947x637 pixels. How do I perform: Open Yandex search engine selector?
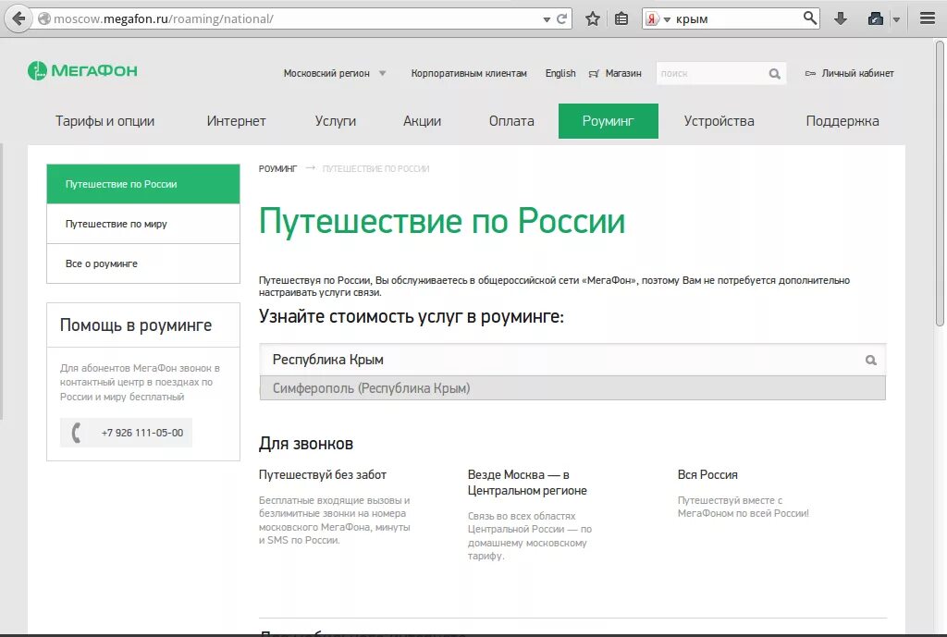click(x=658, y=18)
